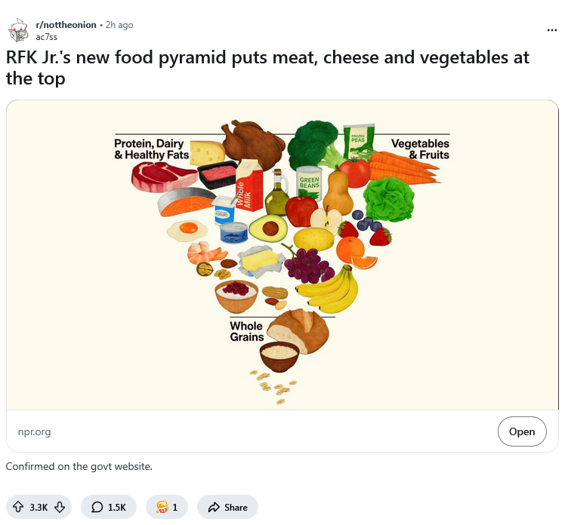Open the three-dot post options menu

click(552, 30)
